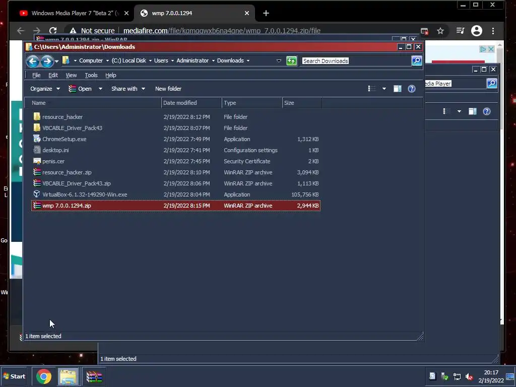Toggle the preview pane icon
516x387 pixels.
(398, 89)
